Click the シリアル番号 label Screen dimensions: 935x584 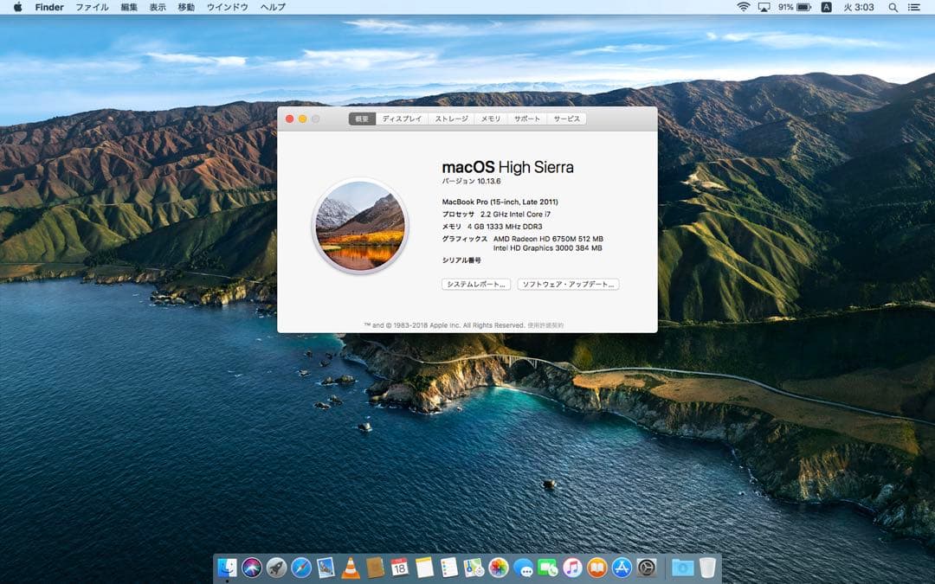click(x=461, y=260)
